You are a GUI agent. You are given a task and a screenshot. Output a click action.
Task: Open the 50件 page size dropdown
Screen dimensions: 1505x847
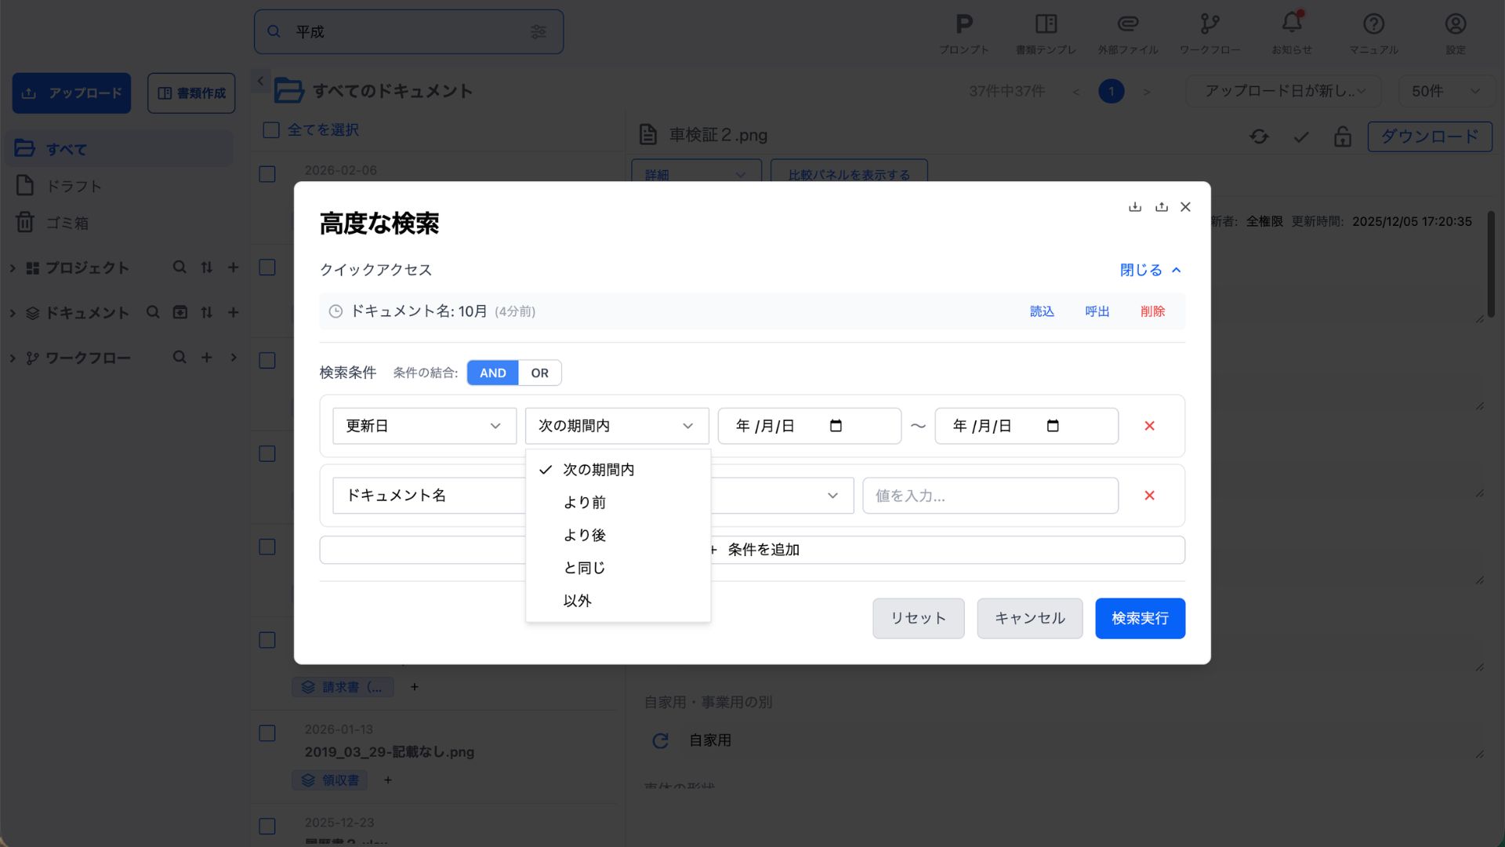1445,91
